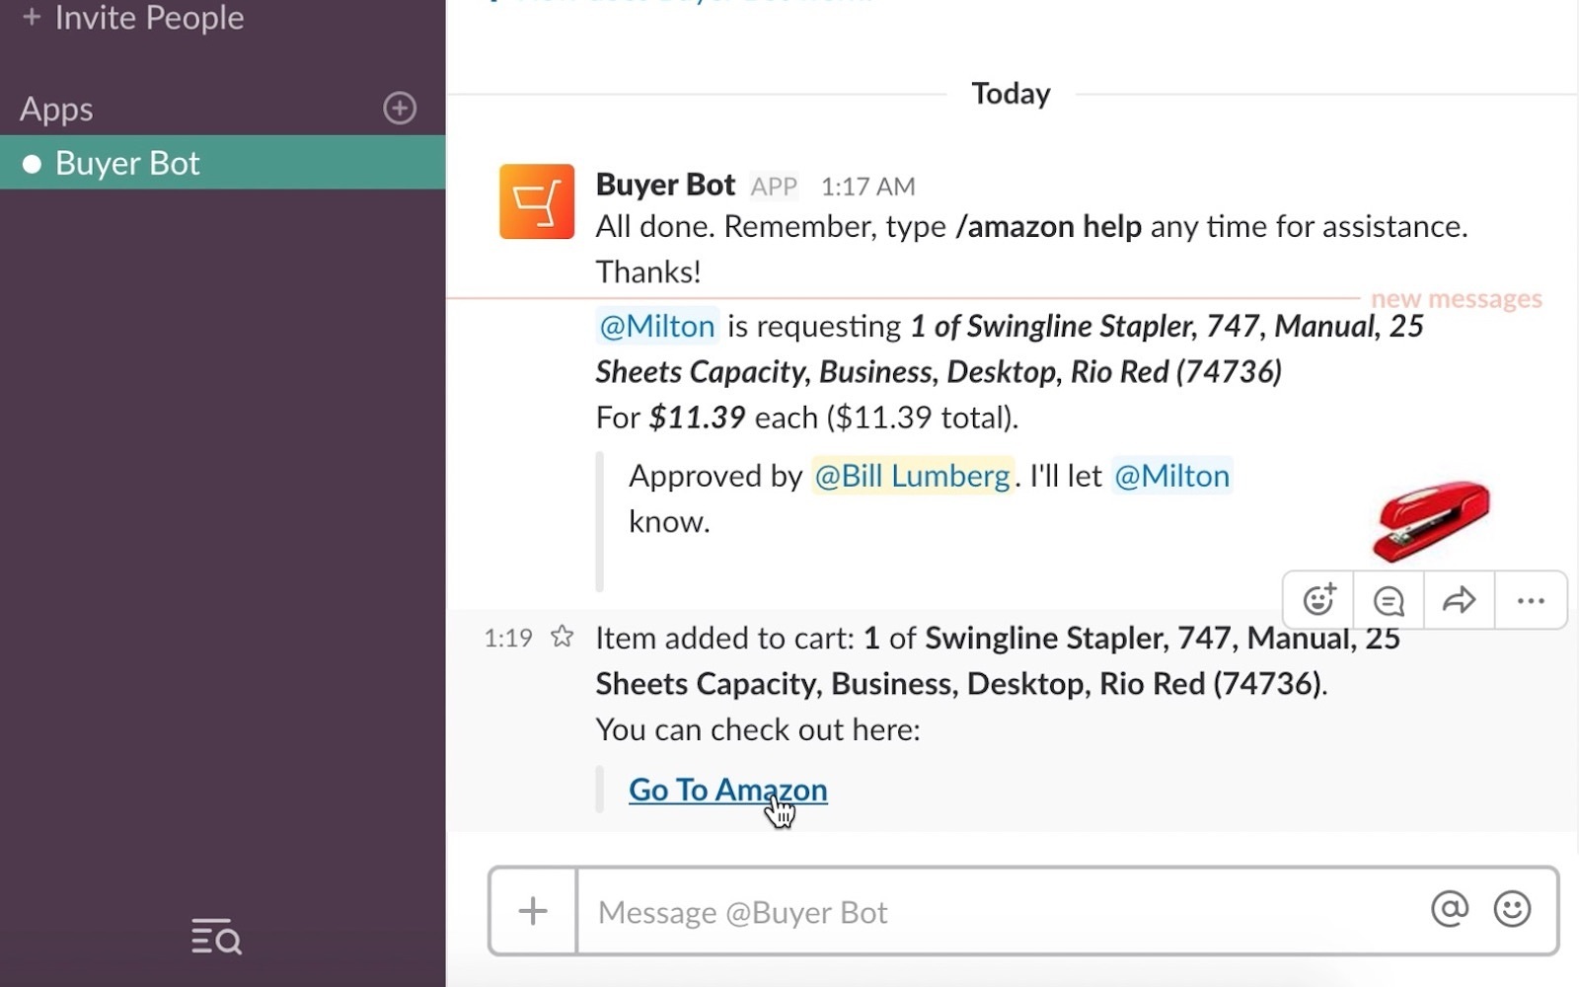Open the quick switcher search icon

coord(216,937)
